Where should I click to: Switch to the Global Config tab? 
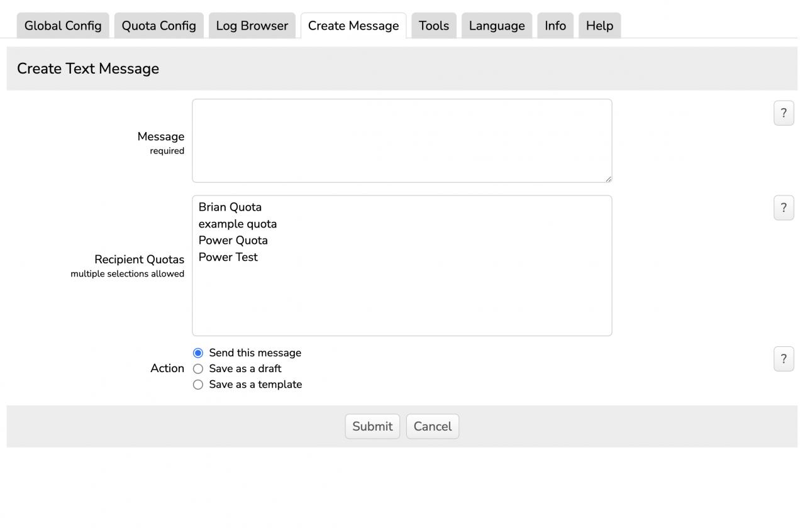(x=63, y=26)
